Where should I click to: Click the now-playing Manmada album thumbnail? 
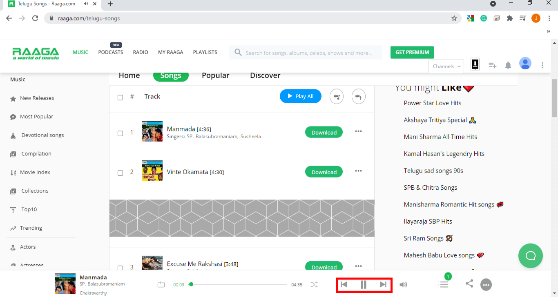click(65, 284)
